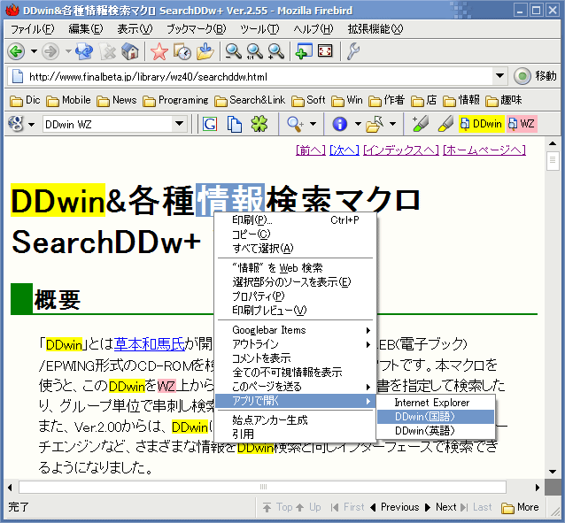
Task: Click the horizontal scrollbar track
Action: (x=262, y=487)
